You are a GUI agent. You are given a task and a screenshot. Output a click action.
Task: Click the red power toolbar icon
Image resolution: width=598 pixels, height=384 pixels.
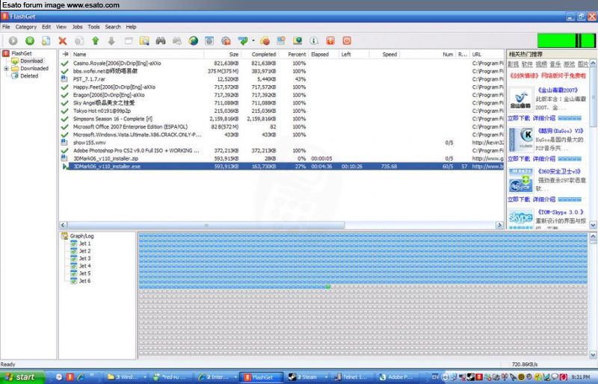pyautogui.click(x=347, y=40)
